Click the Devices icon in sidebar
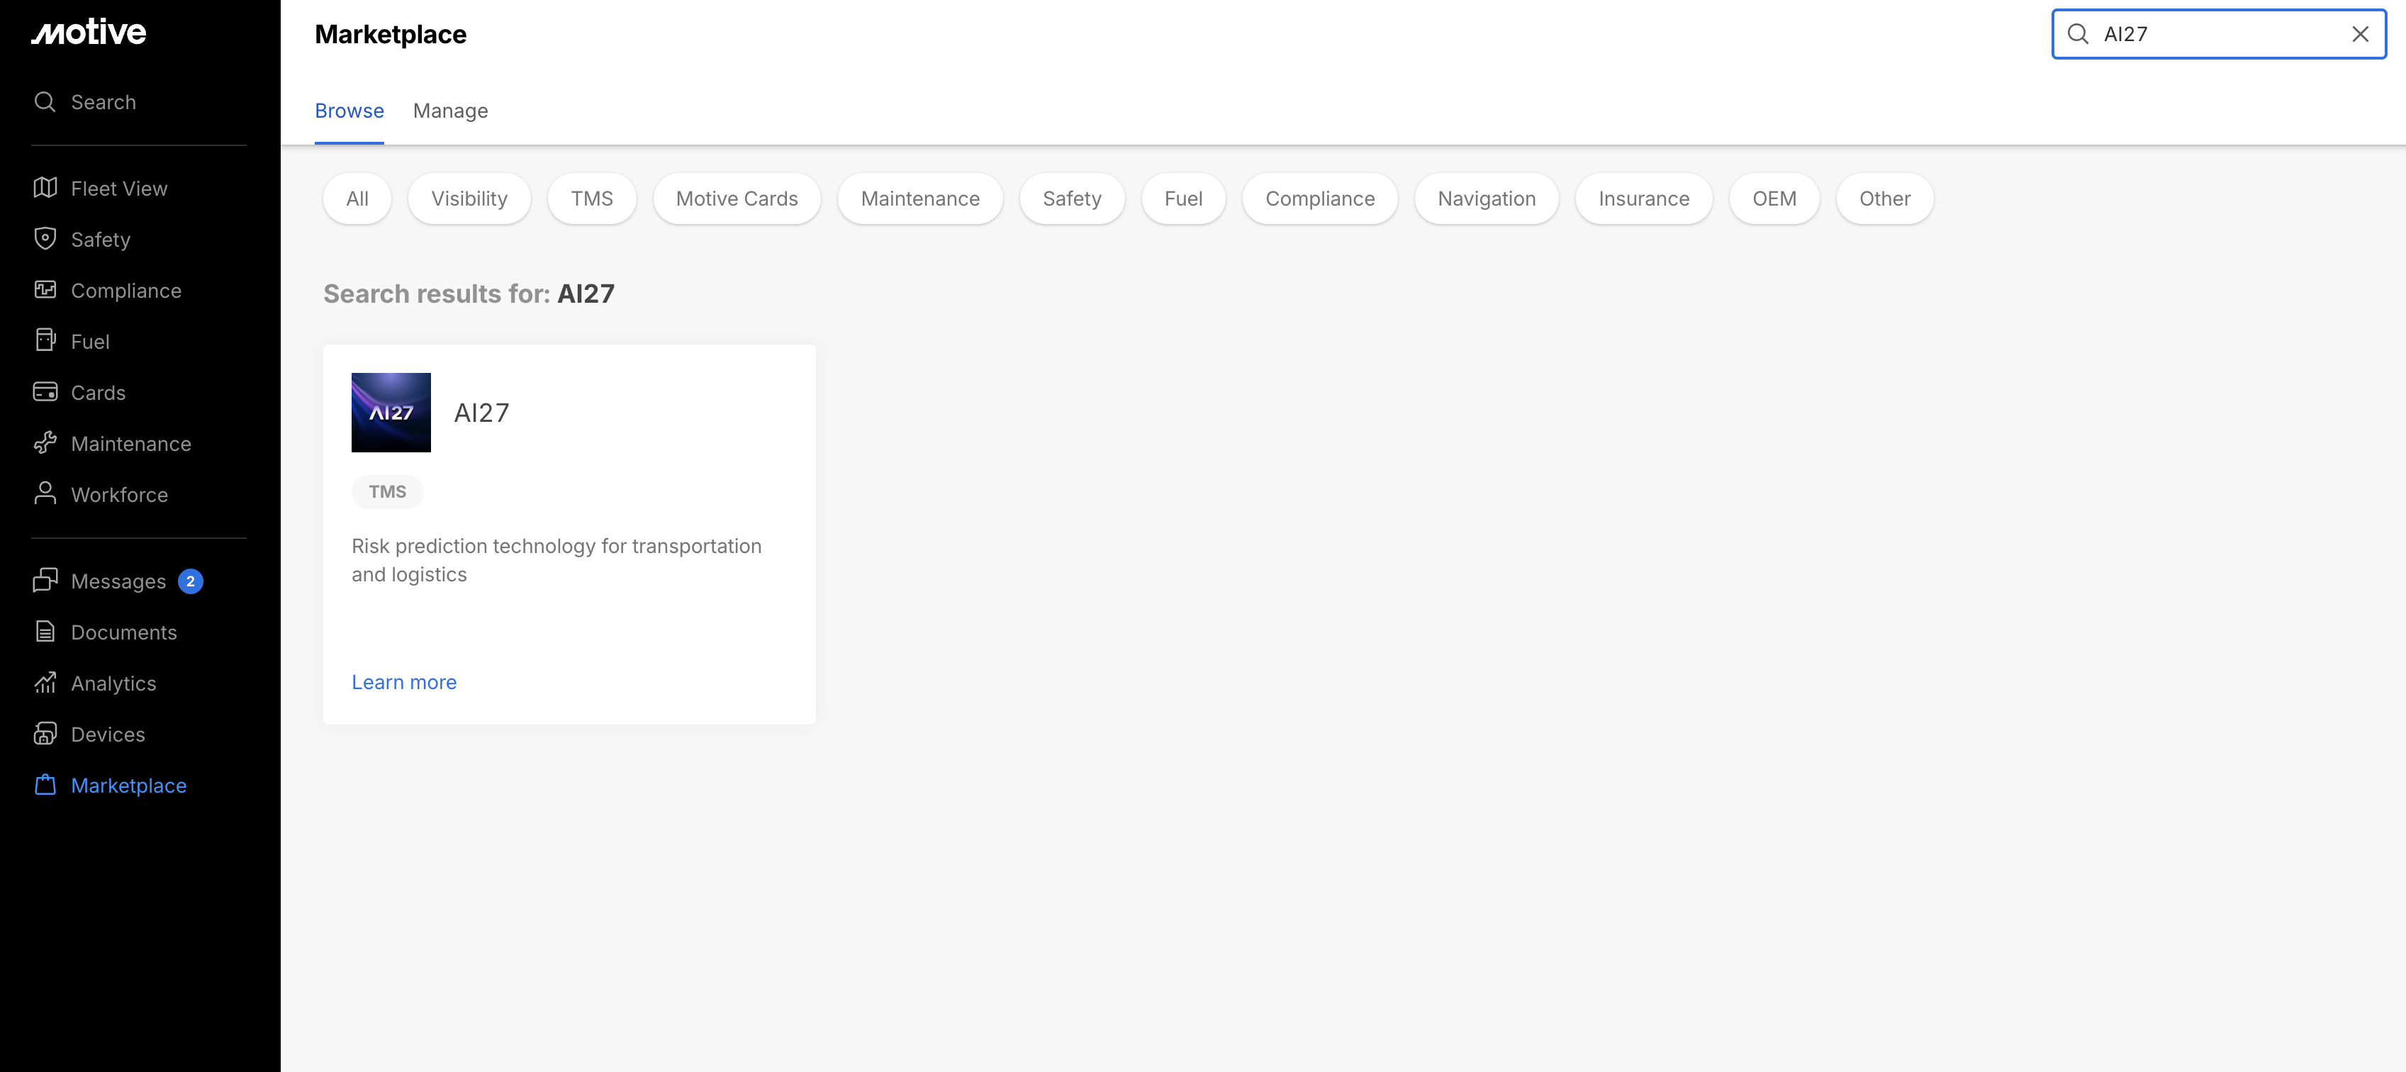This screenshot has width=2406, height=1072. pos(45,734)
